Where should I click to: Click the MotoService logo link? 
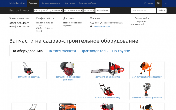17,3
